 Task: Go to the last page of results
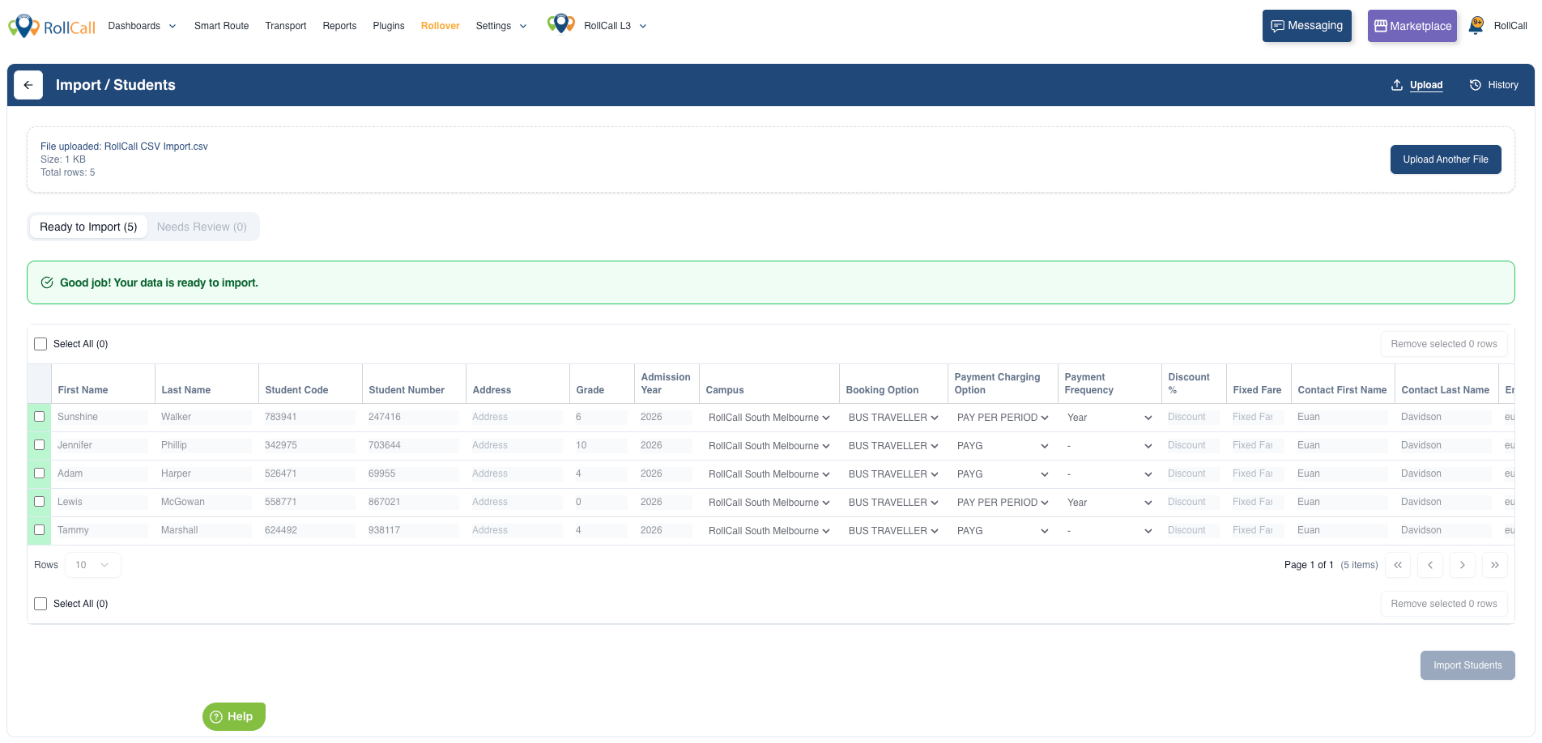click(1494, 565)
